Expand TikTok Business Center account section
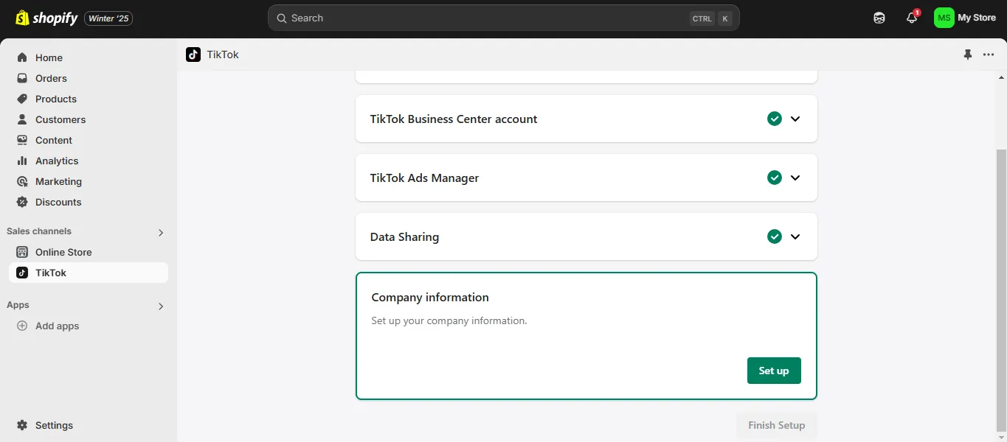Screen dimensions: 1007x442 coord(795,119)
